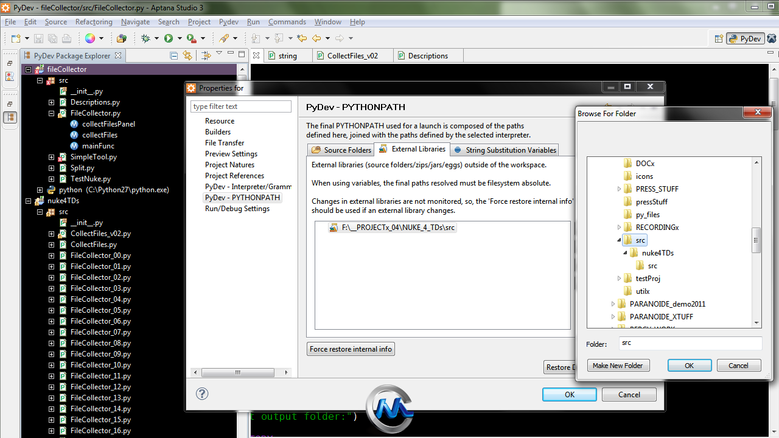Image resolution: width=779 pixels, height=438 pixels.
Task: Switch to String Substitution Variables tab
Action: point(505,150)
